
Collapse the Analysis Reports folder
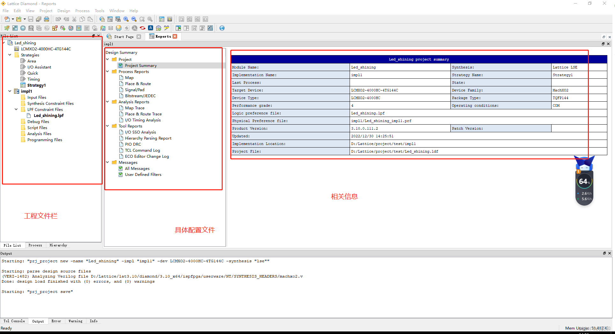coord(107,102)
